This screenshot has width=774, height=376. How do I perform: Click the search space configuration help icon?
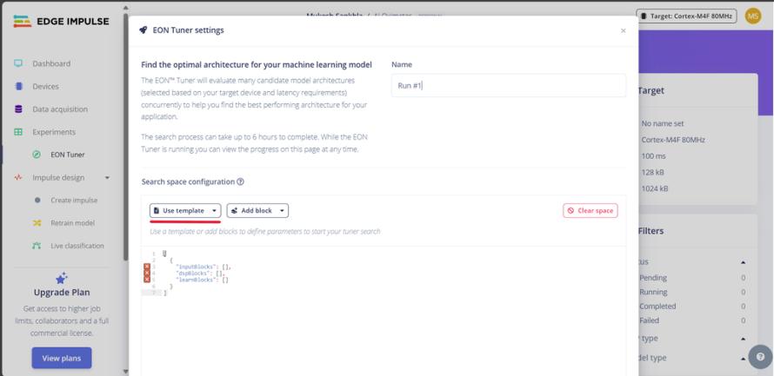tap(240, 181)
